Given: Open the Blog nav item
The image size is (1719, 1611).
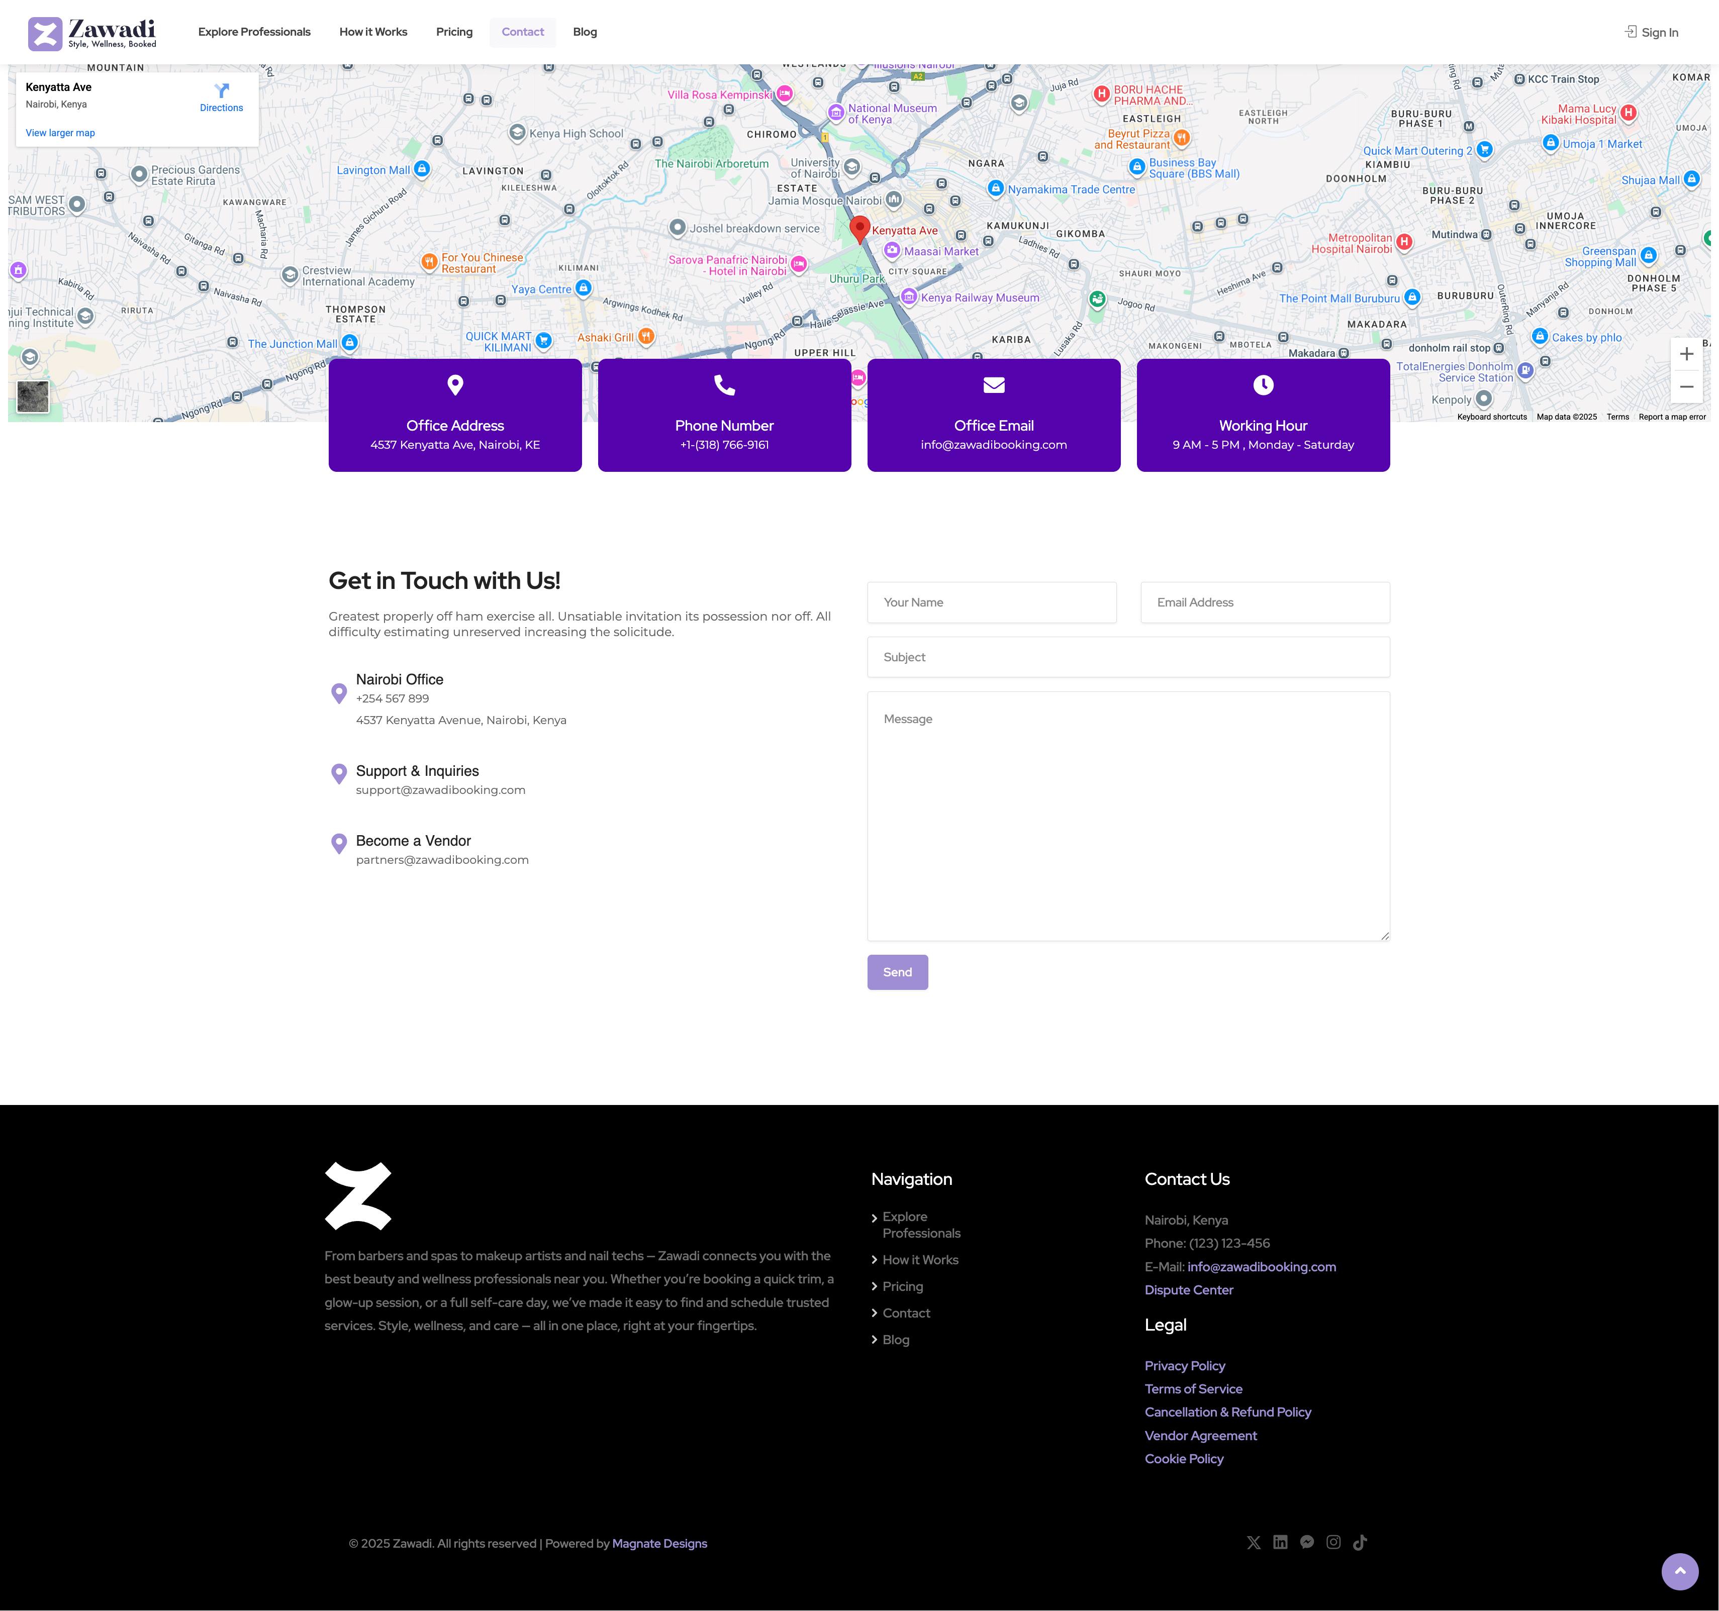Looking at the screenshot, I should 585,32.
